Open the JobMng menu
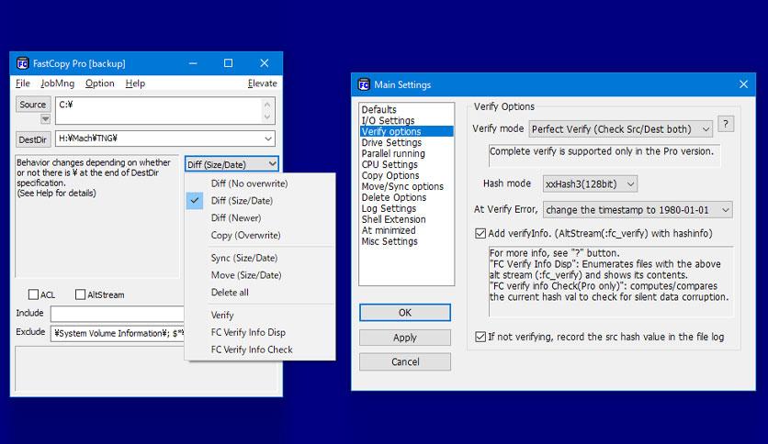 57,83
